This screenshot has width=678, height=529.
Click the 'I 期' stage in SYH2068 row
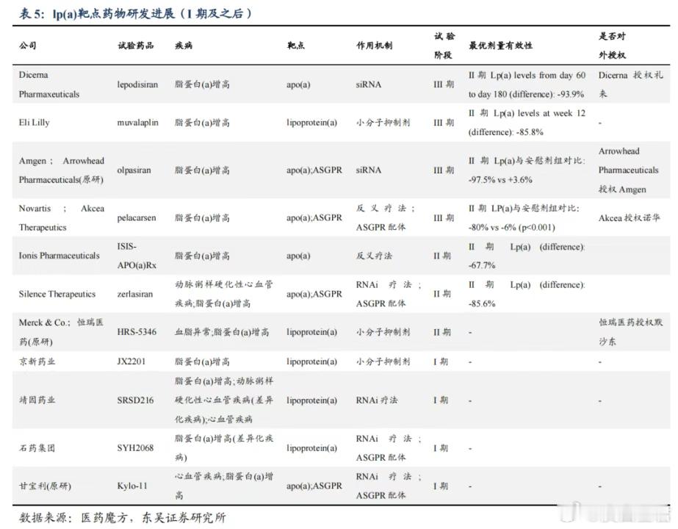[x=441, y=447]
